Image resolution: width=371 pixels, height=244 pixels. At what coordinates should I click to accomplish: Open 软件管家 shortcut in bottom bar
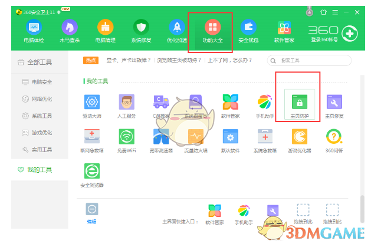coord(215,214)
